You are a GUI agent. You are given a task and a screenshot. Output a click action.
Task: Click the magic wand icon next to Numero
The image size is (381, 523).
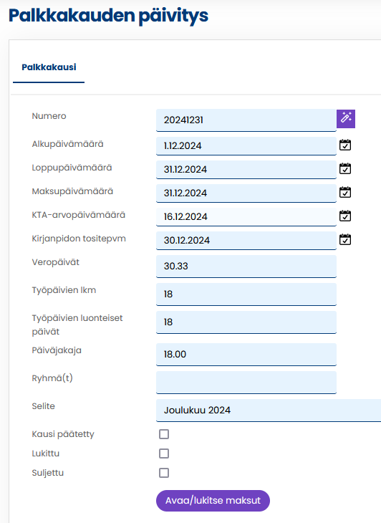click(x=346, y=119)
